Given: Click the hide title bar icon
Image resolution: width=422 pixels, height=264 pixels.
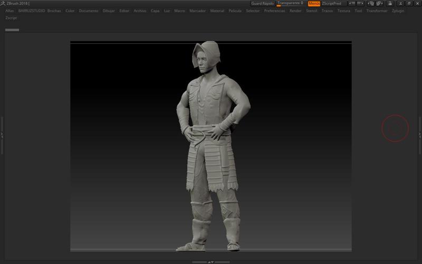Looking at the screenshot, I should click(400, 3).
